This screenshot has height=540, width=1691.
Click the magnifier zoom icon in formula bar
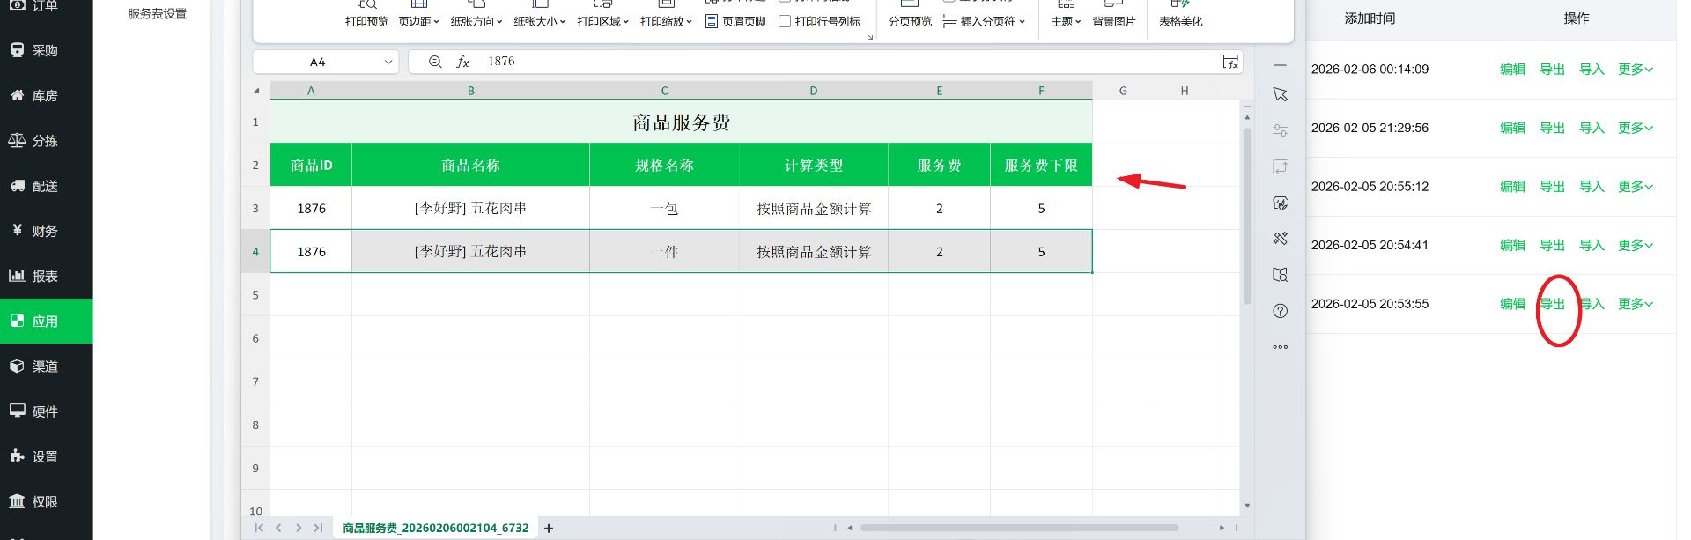(435, 62)
